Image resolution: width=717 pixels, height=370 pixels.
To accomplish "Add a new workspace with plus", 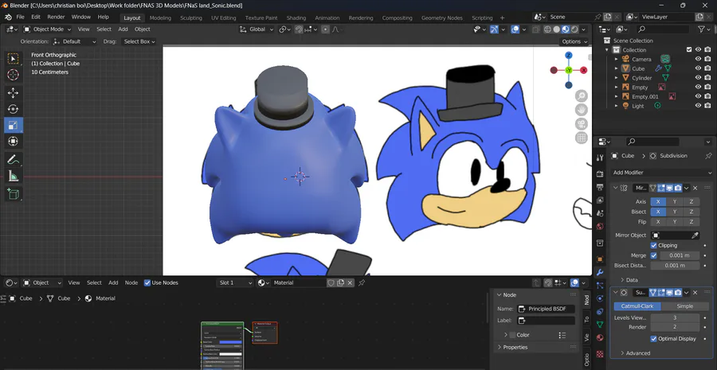I will pyautogui.click(x=502, y=18).
